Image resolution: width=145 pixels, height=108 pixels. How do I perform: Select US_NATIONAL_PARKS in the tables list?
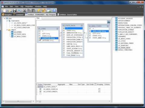126,43
